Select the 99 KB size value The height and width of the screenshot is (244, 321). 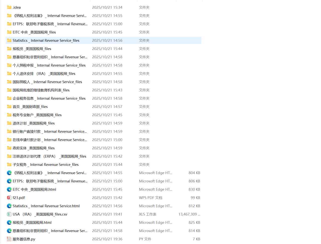click(x=195, y=197)
